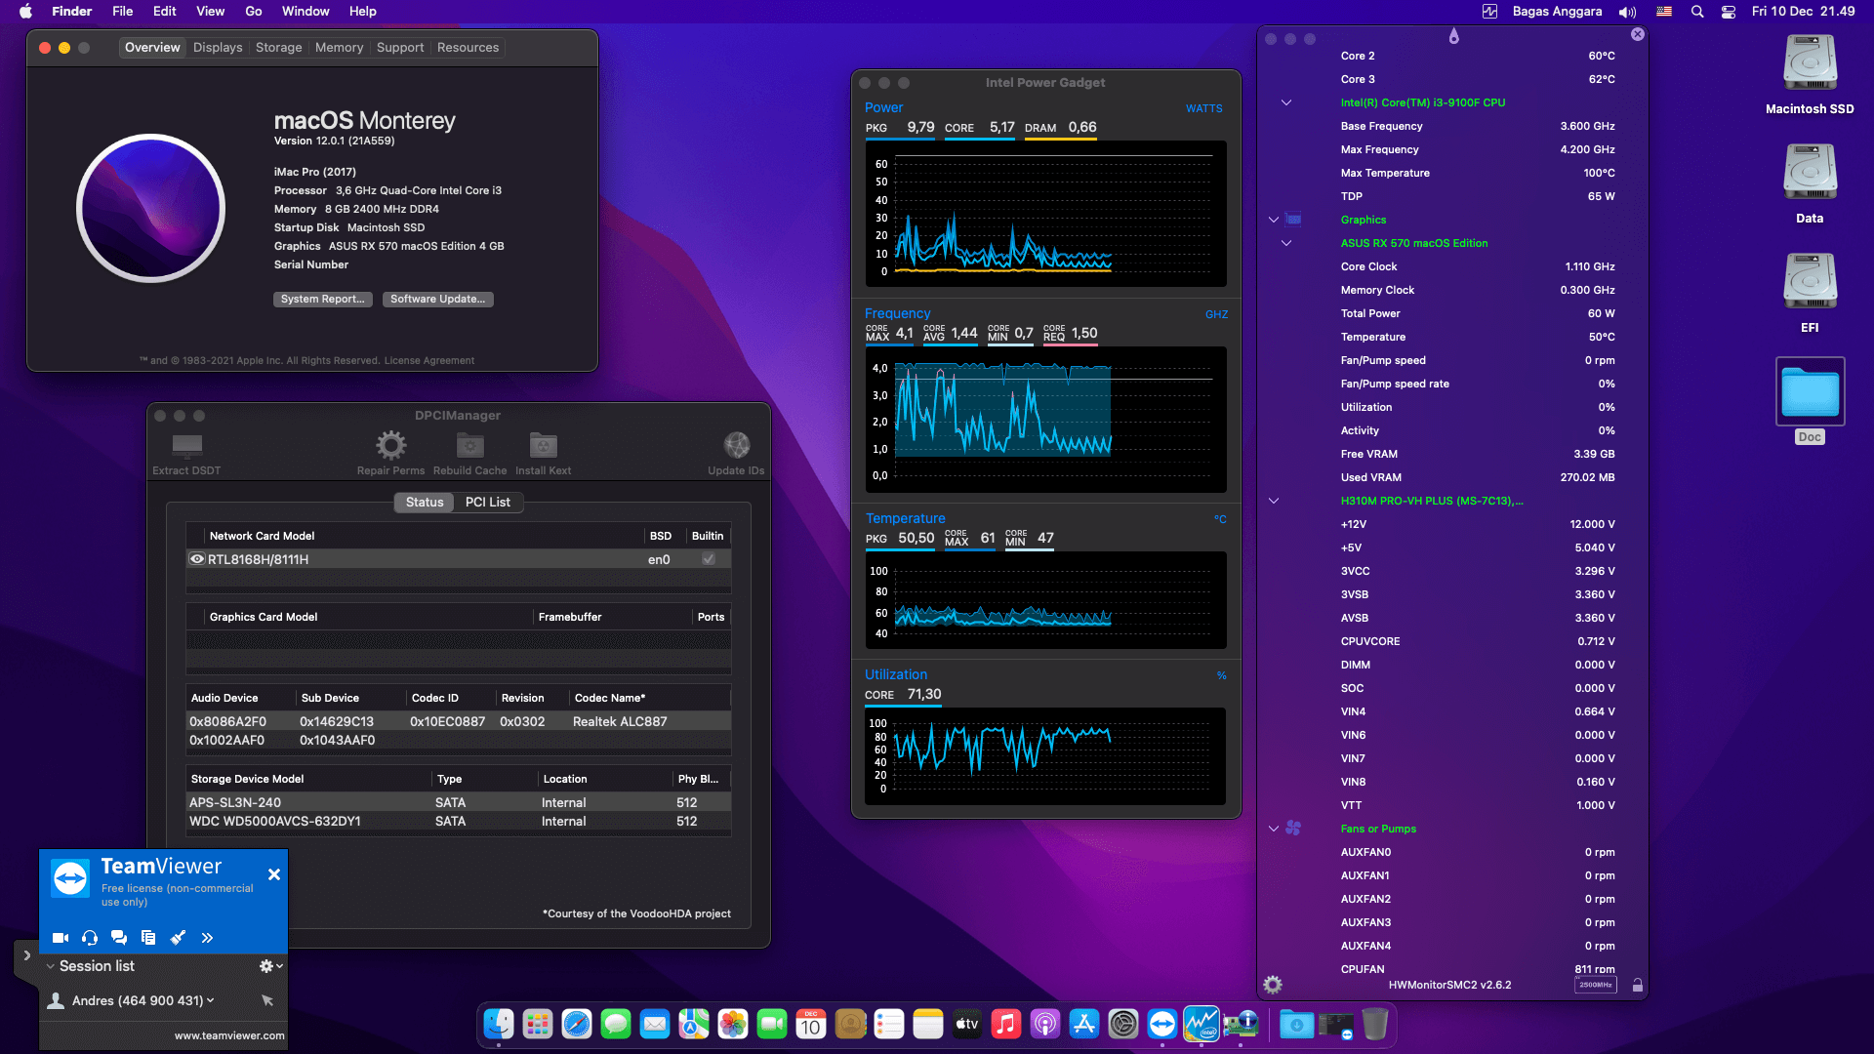
Task: Open chat bubbles icon in TeamViewer panel
Action: pos(119,938)
